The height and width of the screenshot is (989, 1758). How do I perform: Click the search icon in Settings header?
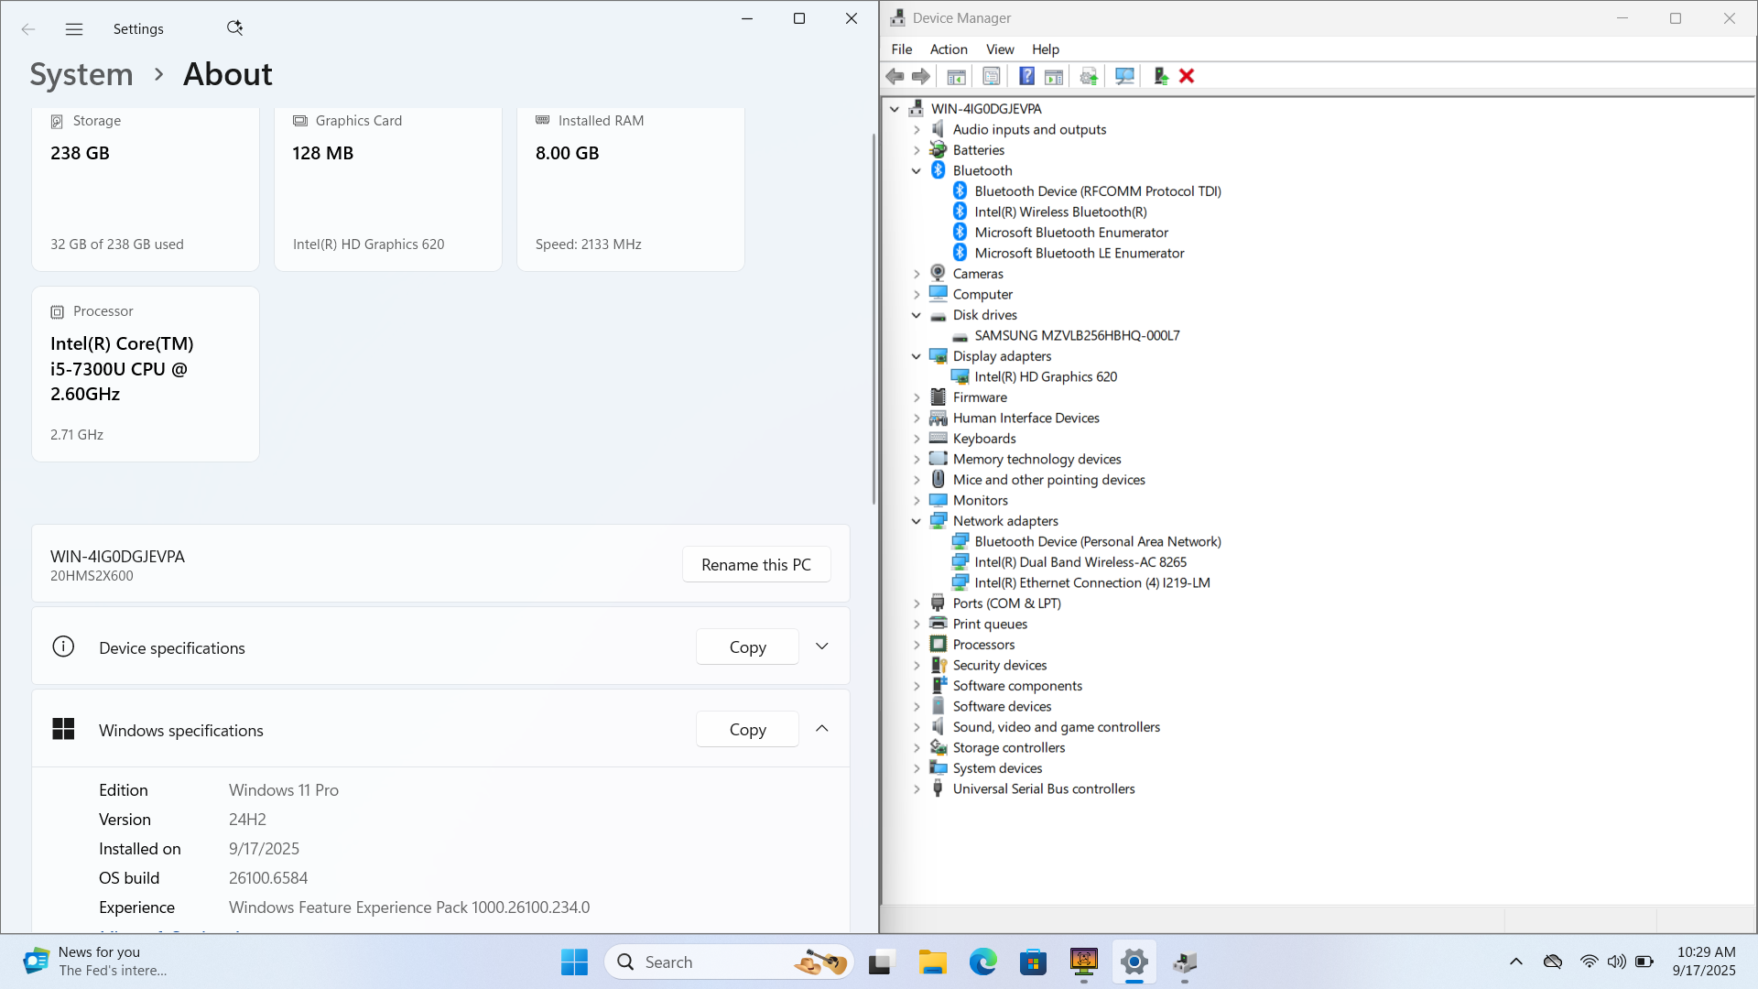(234, 28)
